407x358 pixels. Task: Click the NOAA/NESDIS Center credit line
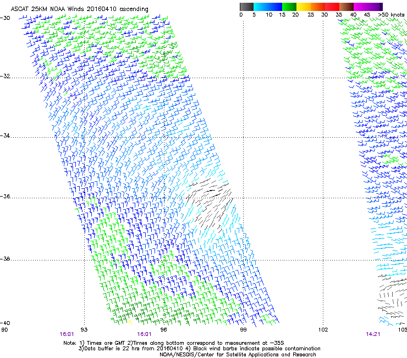tap(238, 355)
